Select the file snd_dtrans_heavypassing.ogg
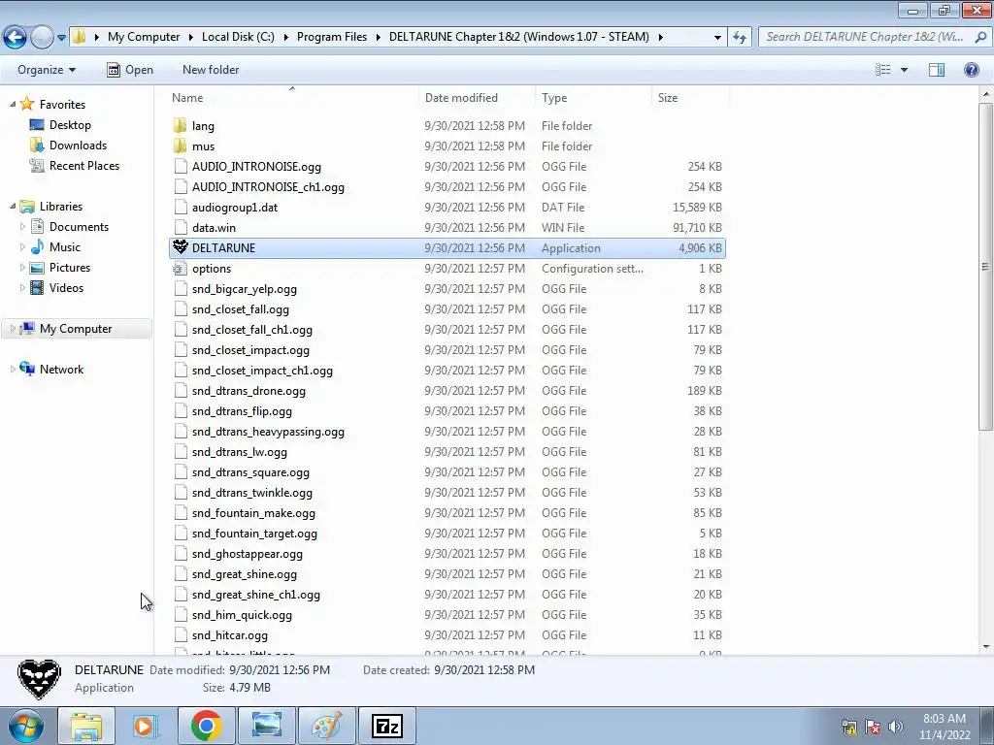This screenshot has height=745, width=994. click(x=268, y=432)
